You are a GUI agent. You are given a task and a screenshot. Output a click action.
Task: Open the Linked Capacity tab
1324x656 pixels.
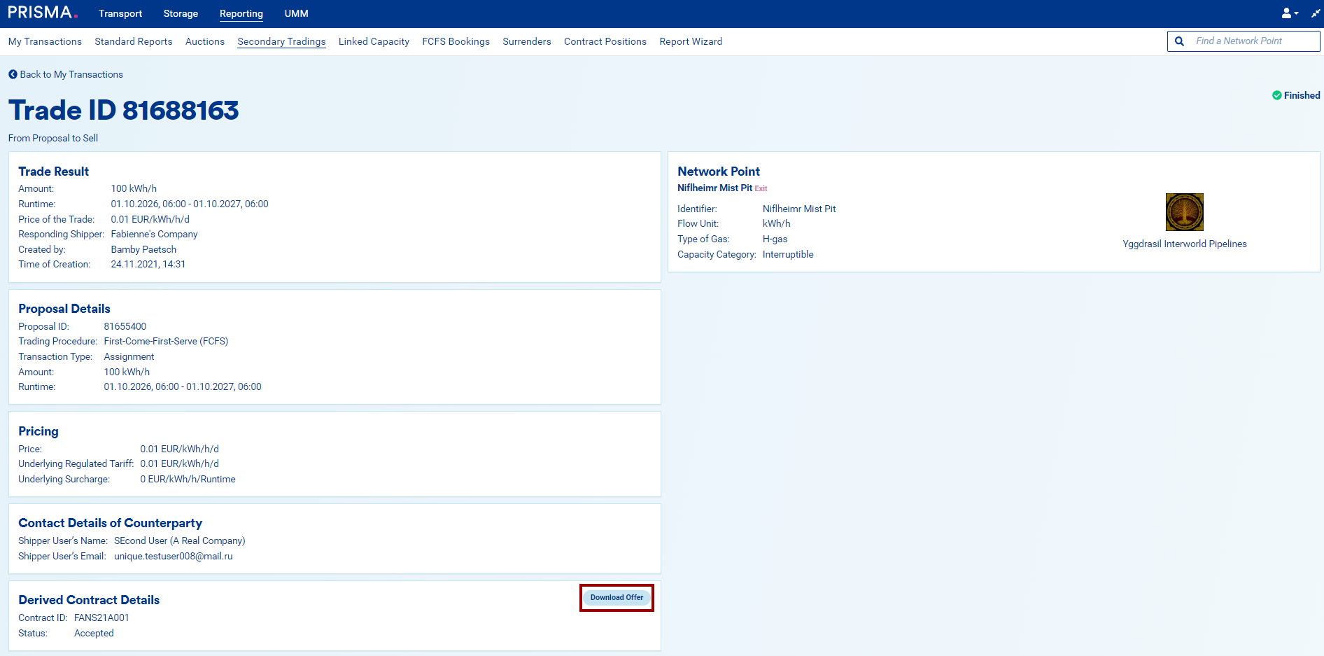374,41
